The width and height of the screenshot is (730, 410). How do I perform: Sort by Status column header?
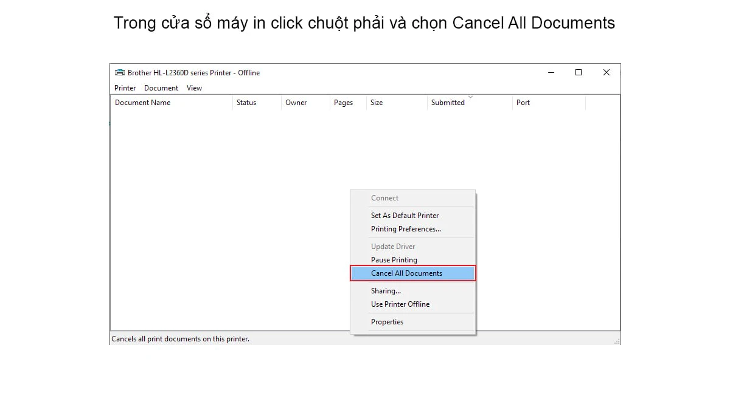(x=257, y=103)
